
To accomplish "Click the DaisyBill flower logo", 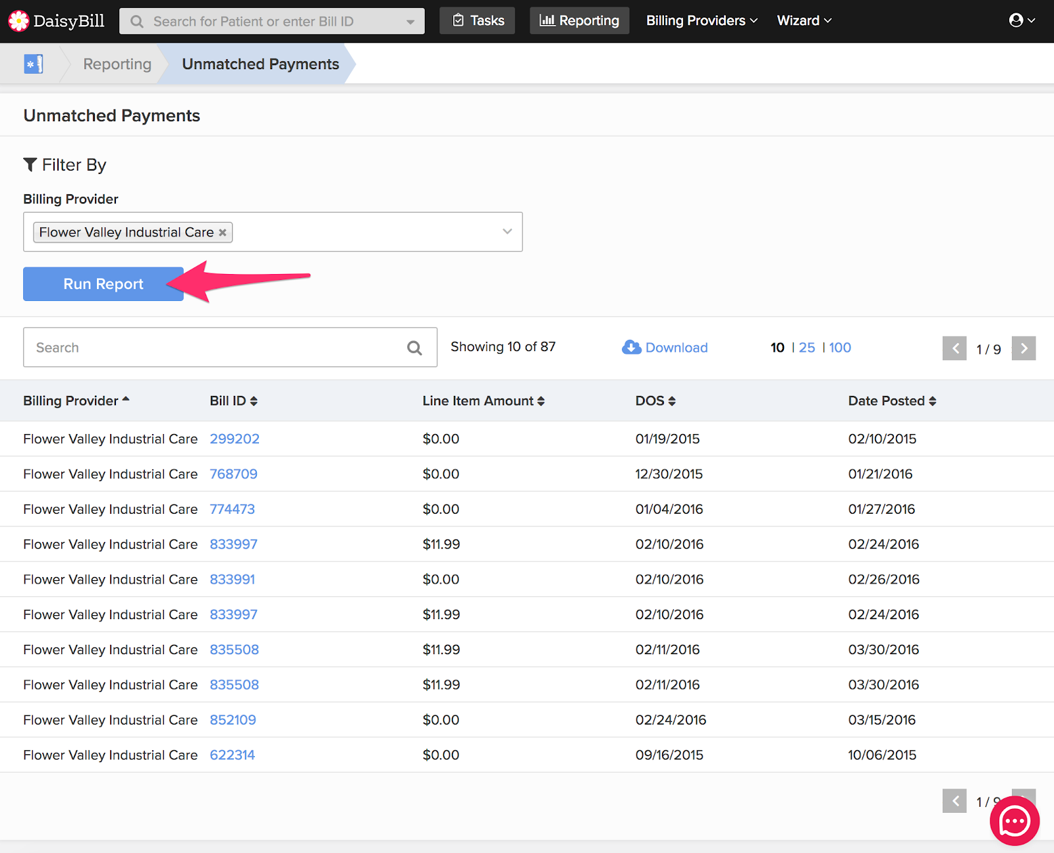I will [18, 21].
